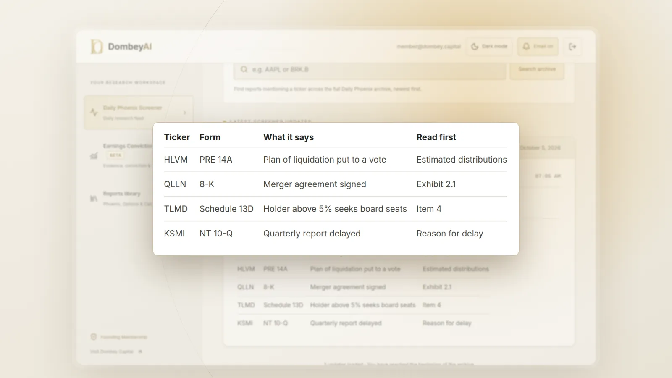Click 'Merger agreement signed' in sharp card

[x=315, y=184]
